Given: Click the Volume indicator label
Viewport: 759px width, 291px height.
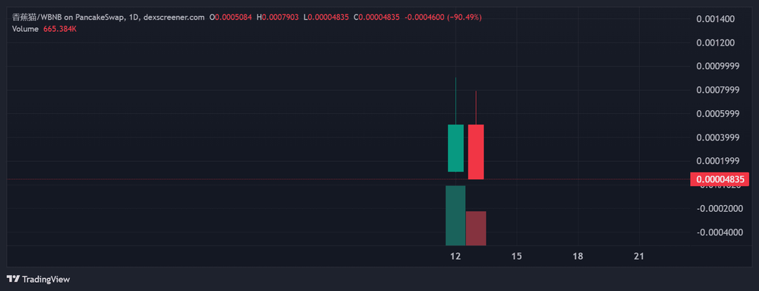Looking at the screenshot, I should 25,29.
